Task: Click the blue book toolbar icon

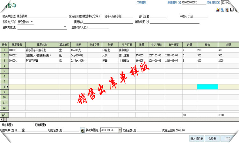Action: click(x=222, y=10)
